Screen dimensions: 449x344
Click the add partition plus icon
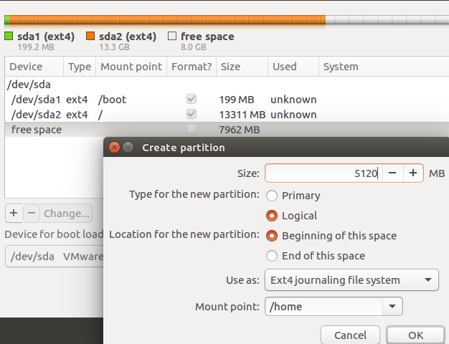point(14,213)
